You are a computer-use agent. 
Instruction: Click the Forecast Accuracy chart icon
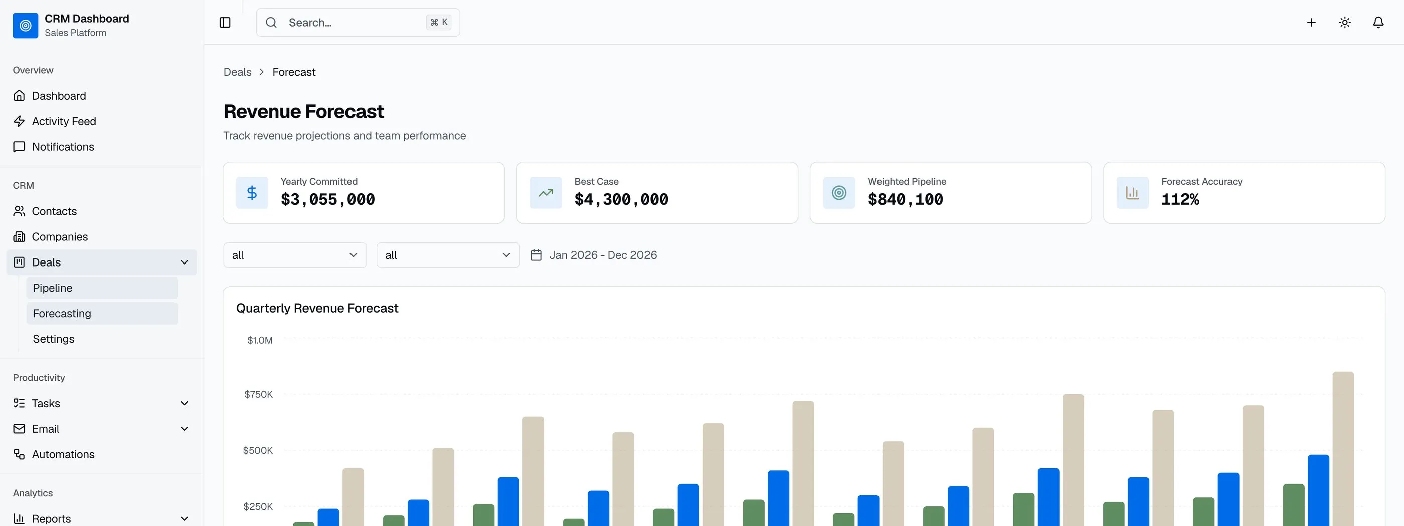tap(1133, 193)
